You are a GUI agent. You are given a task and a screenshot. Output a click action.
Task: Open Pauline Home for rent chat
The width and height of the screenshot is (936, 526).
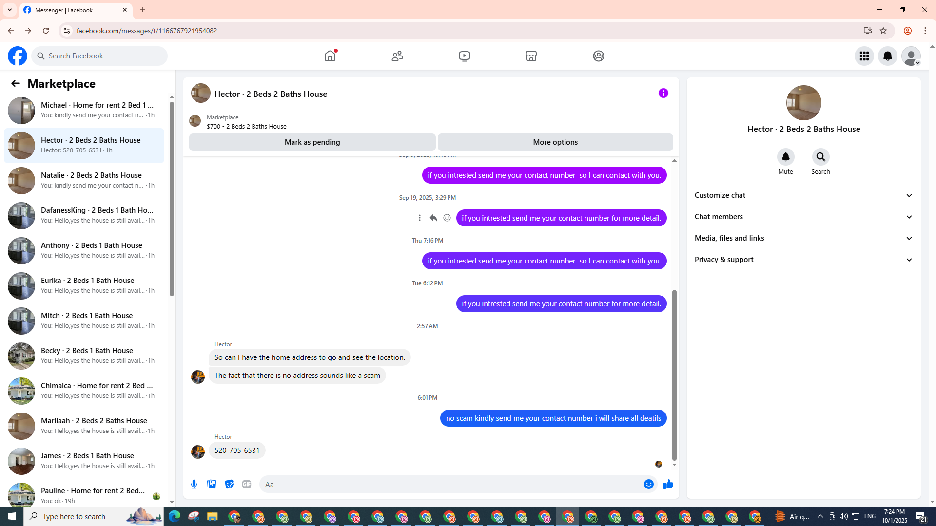[84, 493]
